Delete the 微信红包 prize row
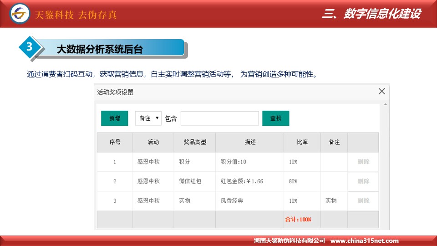The image size is (437, 246). click(x=363, y=181)
